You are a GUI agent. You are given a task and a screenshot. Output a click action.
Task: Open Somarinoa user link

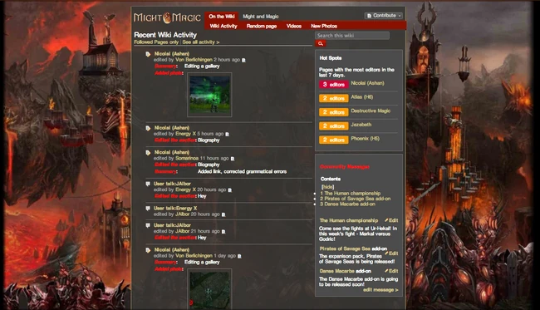point(187,158)
